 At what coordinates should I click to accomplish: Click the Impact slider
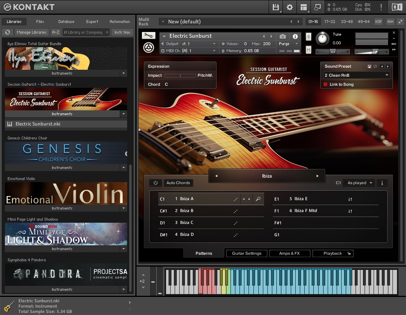point(180,75)
